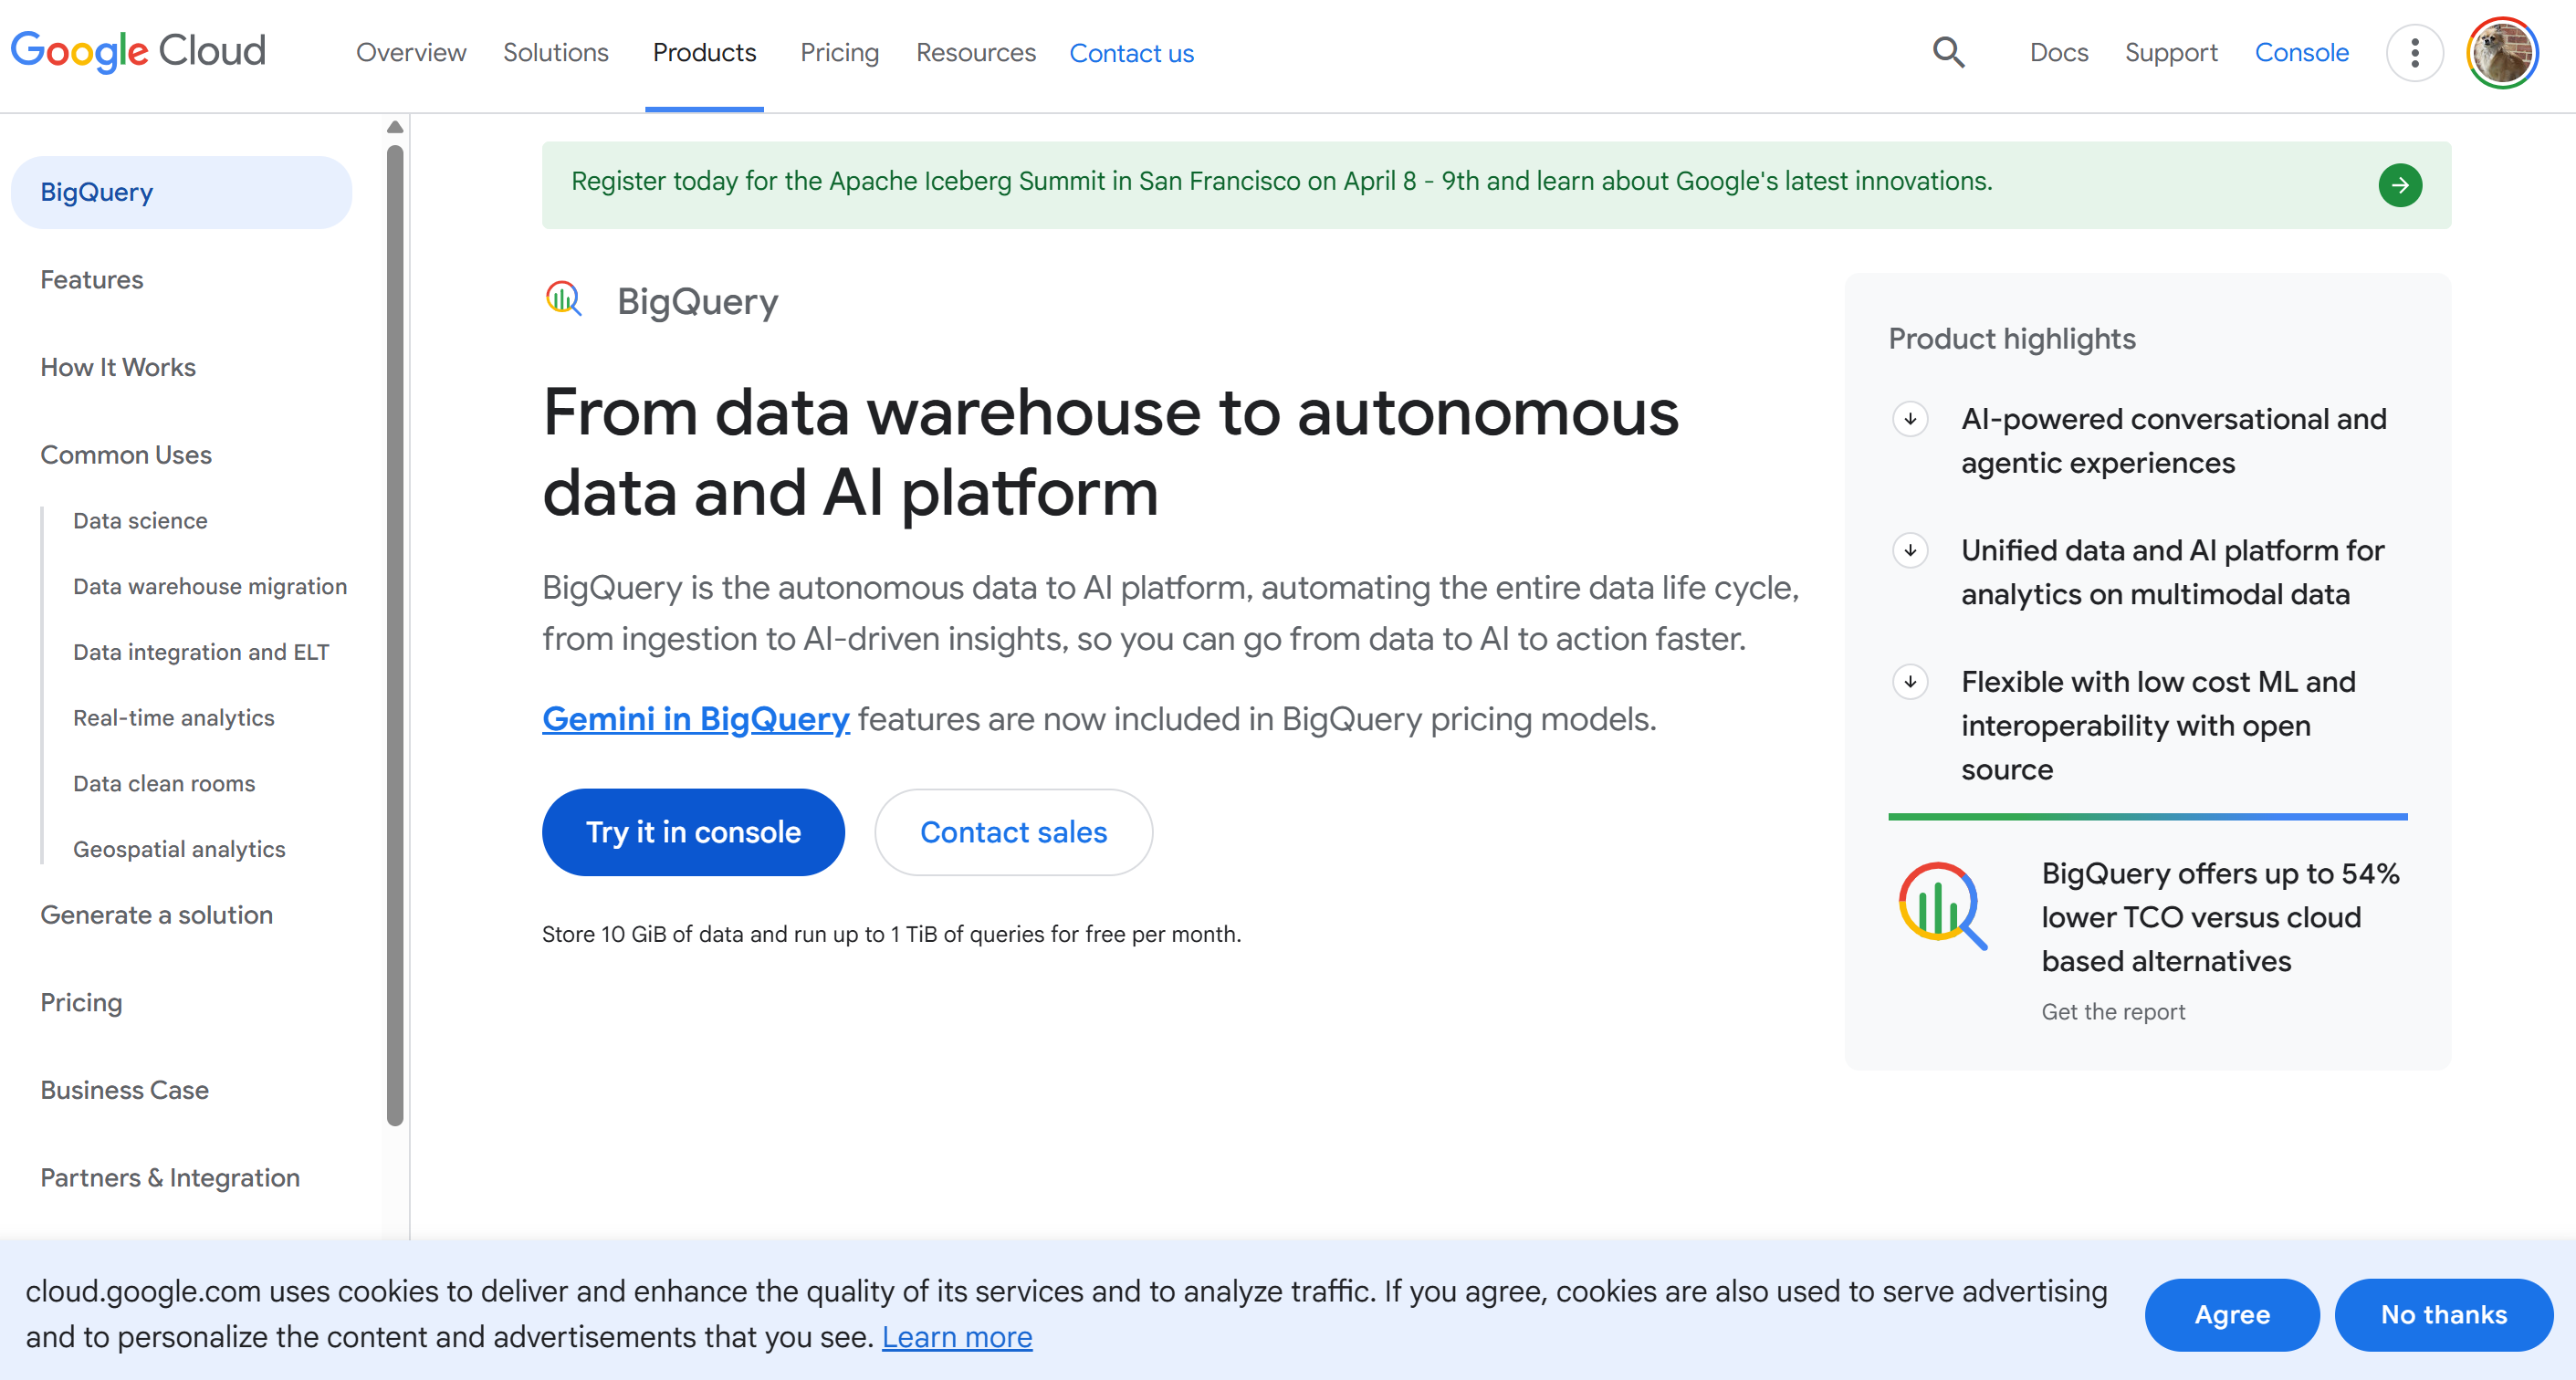This screenshot has width=2576, height=1380.
Task: Select Data warehouse migration in sidebar
Action: [x=210, y=586]
